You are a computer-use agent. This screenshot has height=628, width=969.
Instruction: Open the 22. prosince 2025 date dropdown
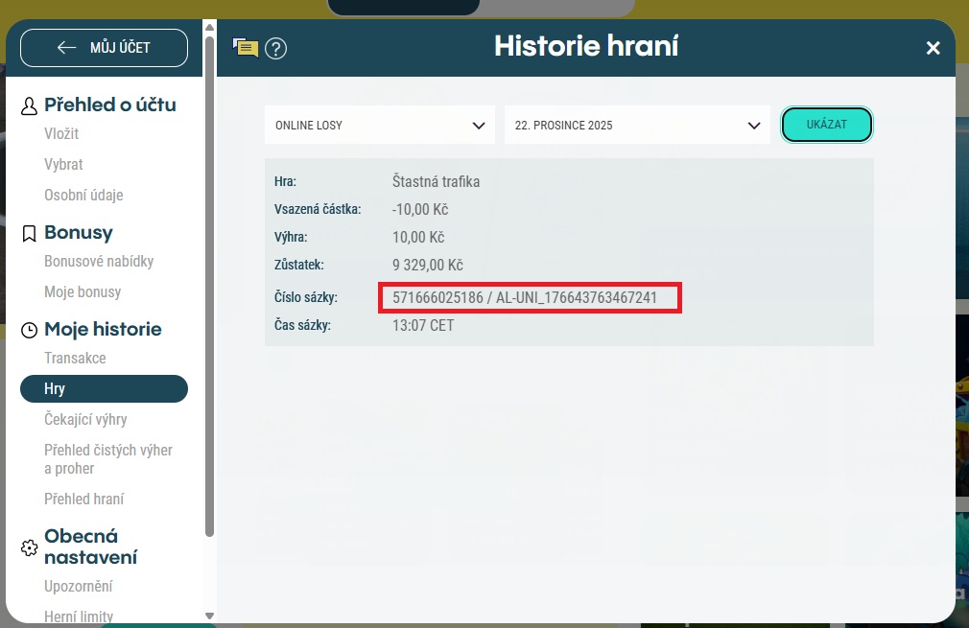point(637,126)
